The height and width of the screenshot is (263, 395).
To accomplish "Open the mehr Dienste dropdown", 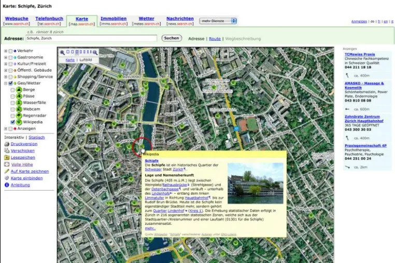I will pyautogui.click(x=218, y=21).
